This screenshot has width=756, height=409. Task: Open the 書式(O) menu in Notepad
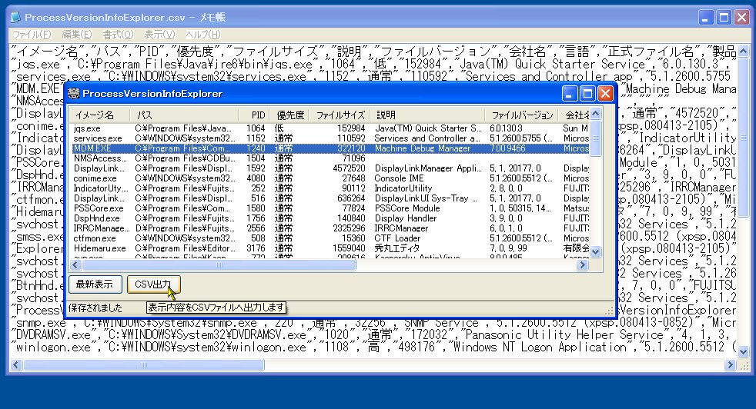pyautogui.click(x=118, y=35)
